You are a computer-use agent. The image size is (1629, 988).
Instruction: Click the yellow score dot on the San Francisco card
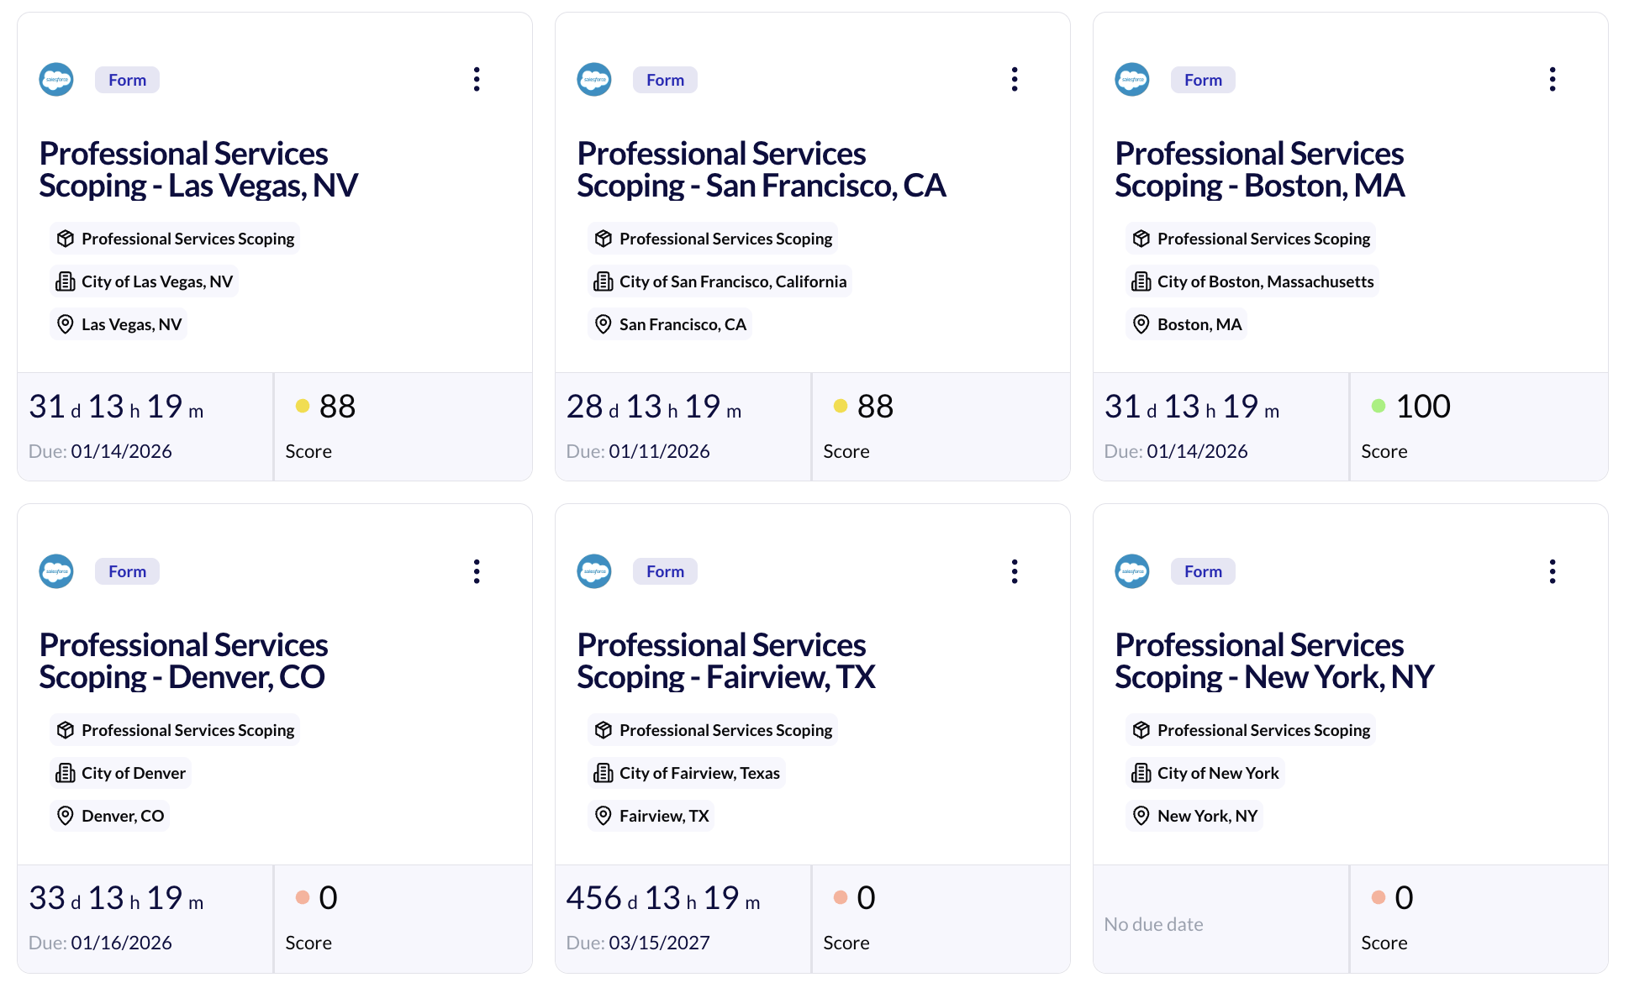(x=840, y=407)
